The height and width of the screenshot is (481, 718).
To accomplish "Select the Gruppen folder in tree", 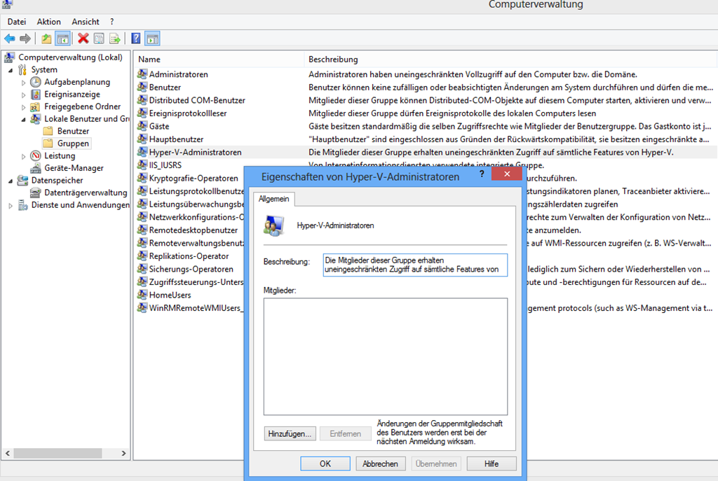I will tap(73, 144).
